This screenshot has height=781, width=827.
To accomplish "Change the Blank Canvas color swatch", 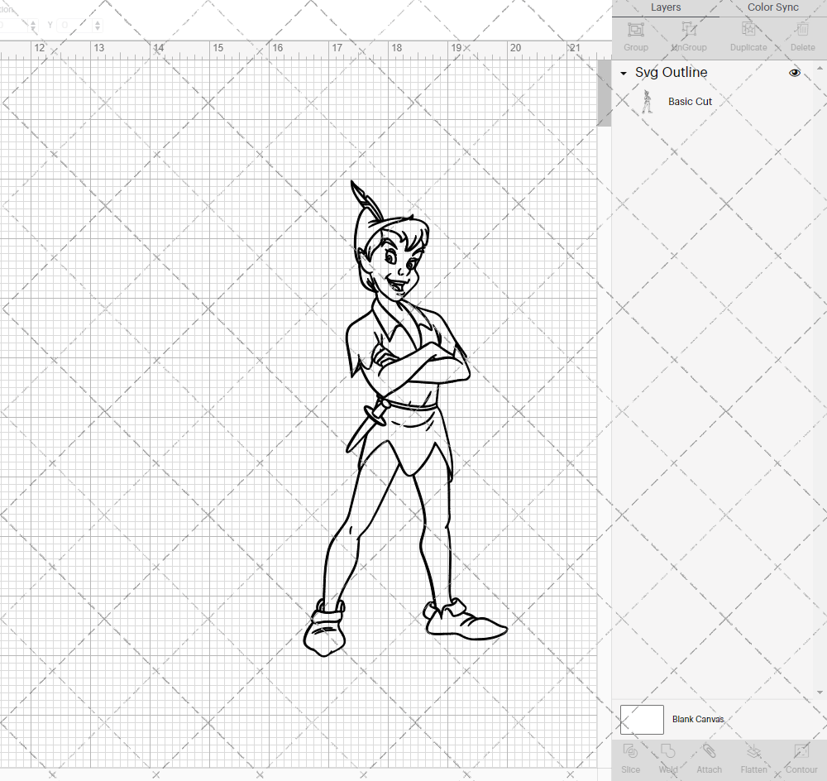I will pos(642,719).
